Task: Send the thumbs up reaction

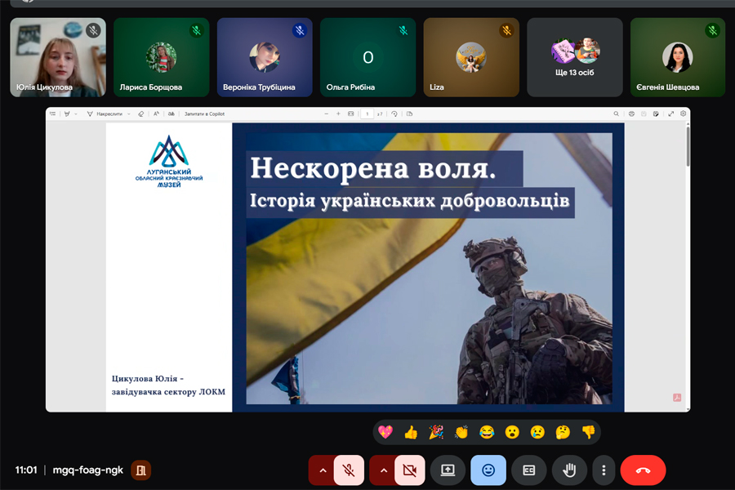Action: coord(411,432)
